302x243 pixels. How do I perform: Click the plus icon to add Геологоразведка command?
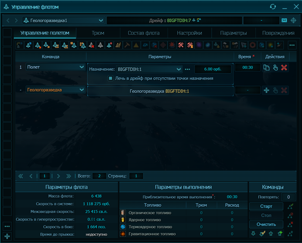pyautogui.click(x=266, y=90)
